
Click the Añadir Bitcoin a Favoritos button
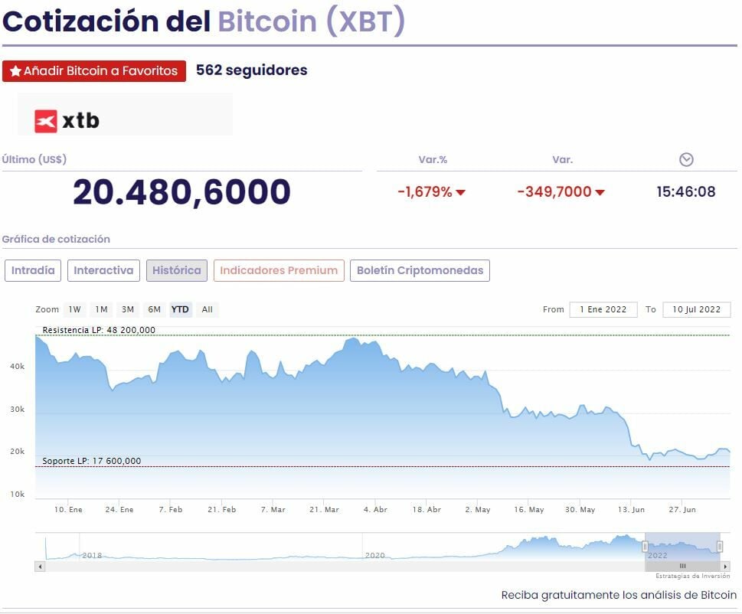[94, 71]
